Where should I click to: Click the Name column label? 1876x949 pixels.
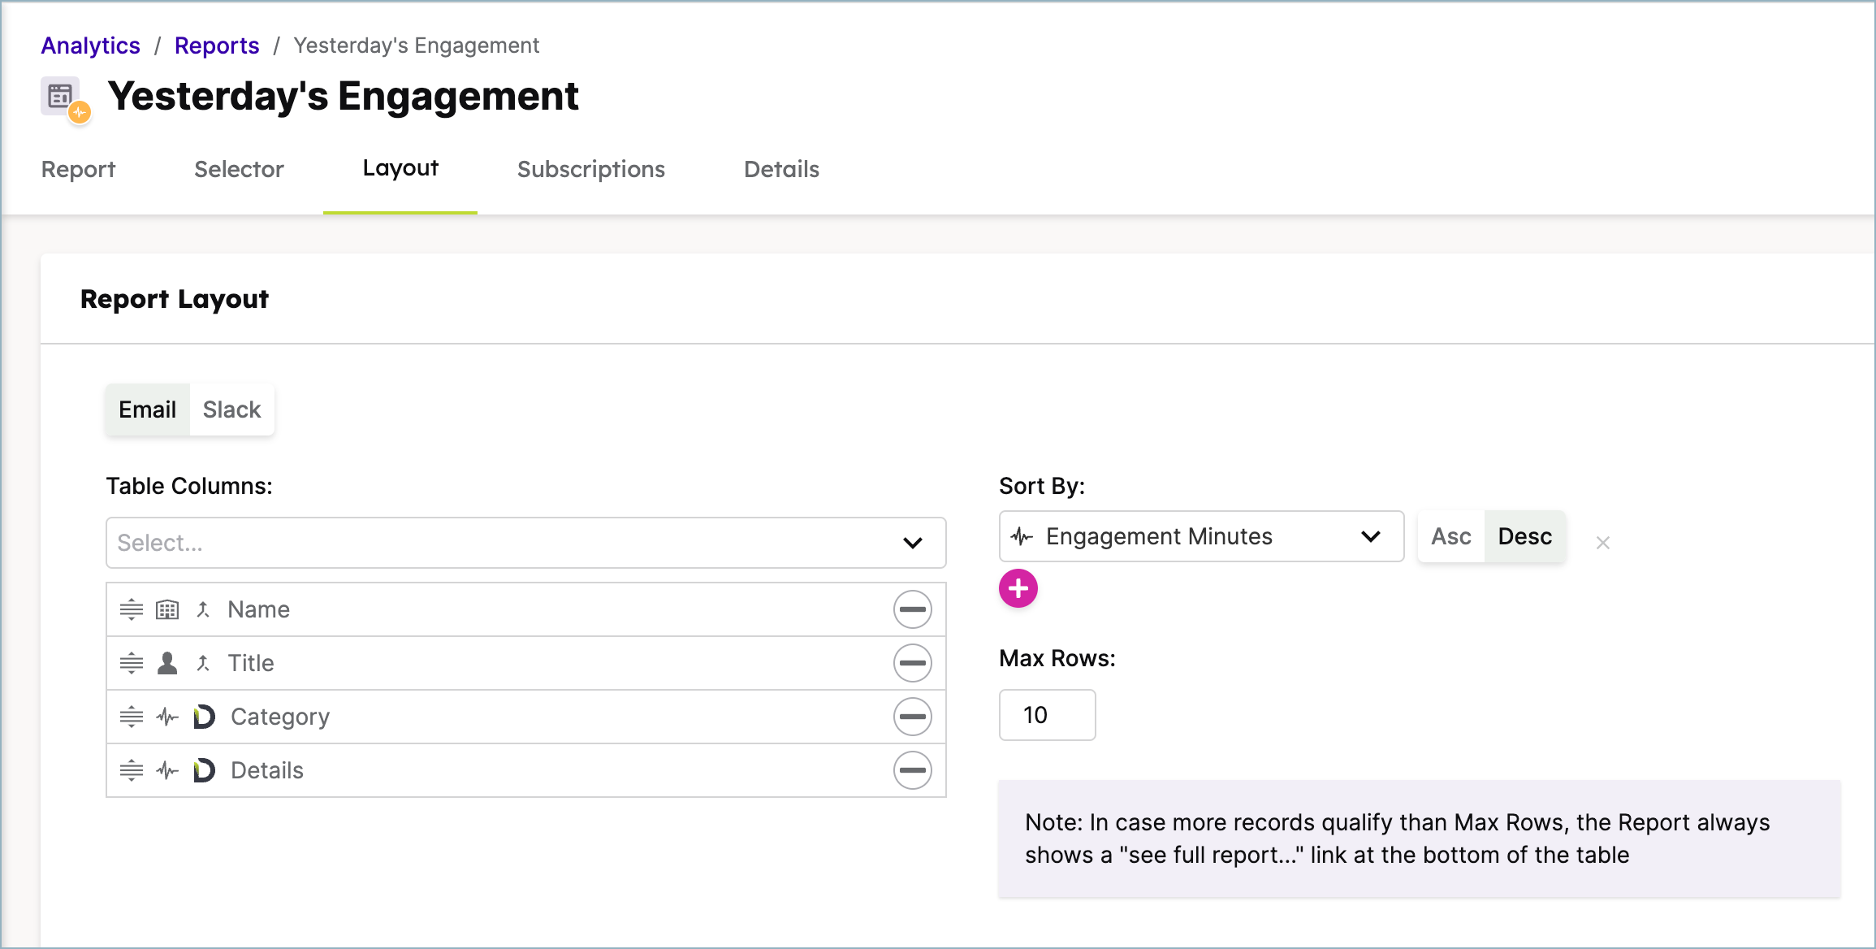pyautogui.click(x=258, y=609)
